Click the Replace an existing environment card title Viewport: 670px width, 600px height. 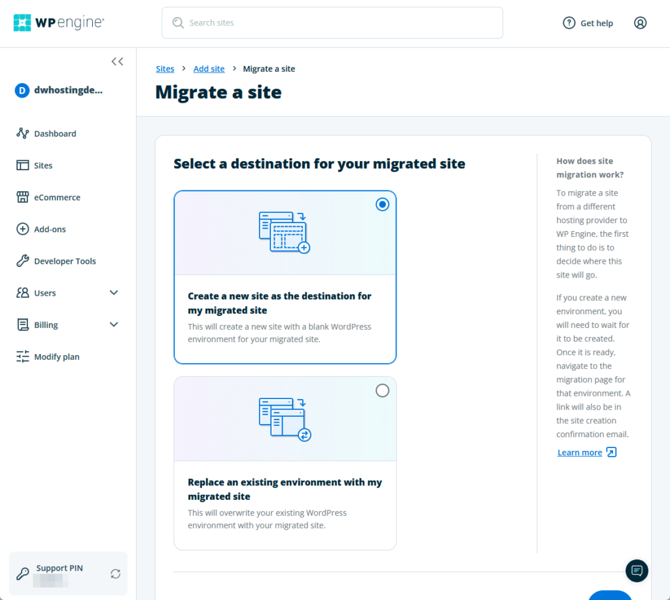[x=285, y=489]
